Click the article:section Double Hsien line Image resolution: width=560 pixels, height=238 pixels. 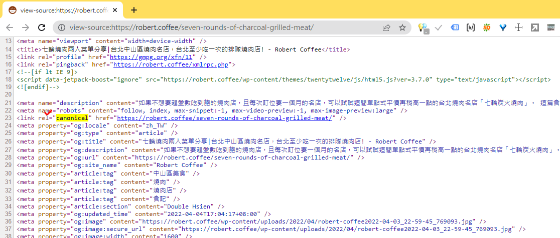click(120, 206)
